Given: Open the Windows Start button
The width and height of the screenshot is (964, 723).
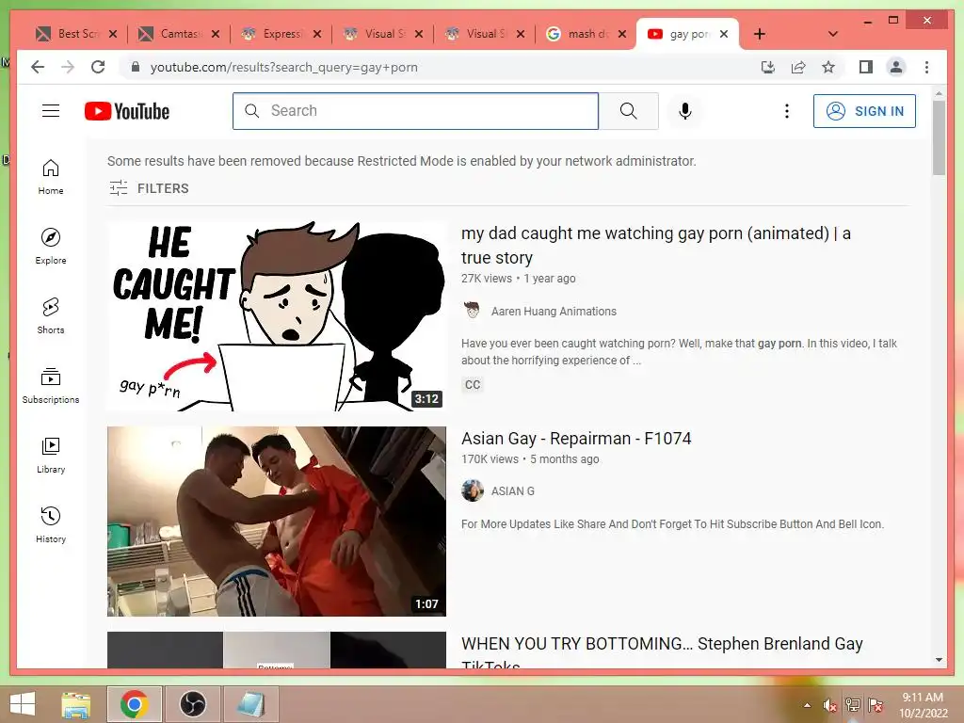Looking at the screenshot, I should [23, 704].
